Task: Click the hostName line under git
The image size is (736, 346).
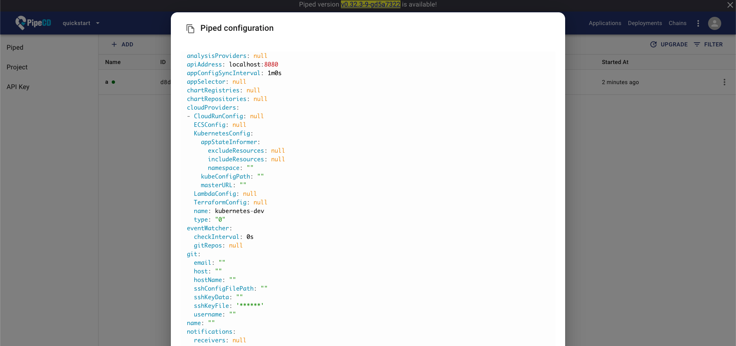Action: [215, 280]
